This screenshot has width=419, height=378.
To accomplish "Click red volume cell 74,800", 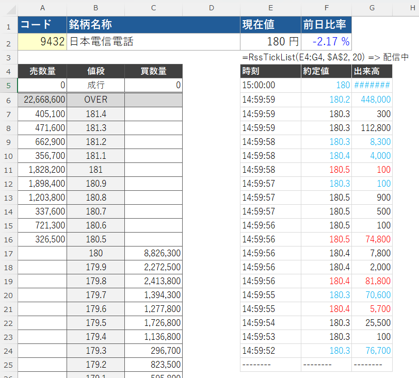I will (372, 239).
